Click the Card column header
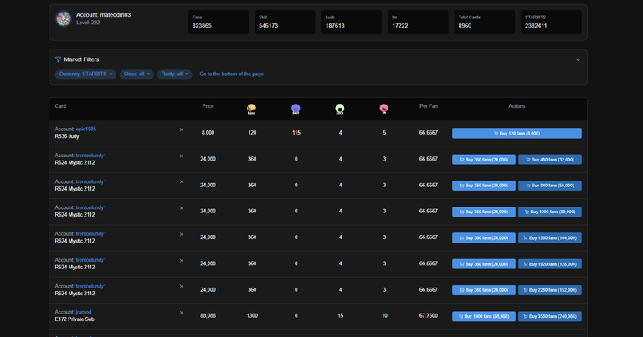Viewport: 643px width, 337px height. (x=60, y=106)
